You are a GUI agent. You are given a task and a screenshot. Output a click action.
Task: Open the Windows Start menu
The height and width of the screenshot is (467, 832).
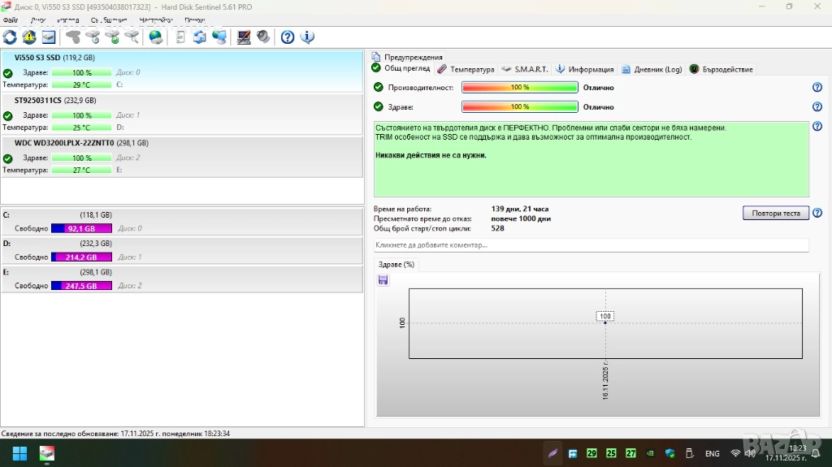pos(20,453)
